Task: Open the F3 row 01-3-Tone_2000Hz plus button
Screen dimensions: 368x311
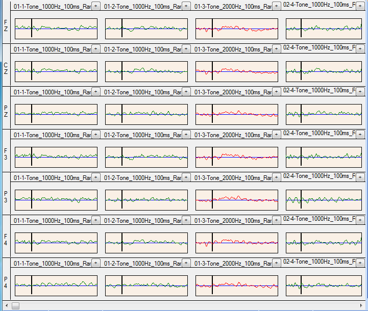Action: (x=277, y=135)
